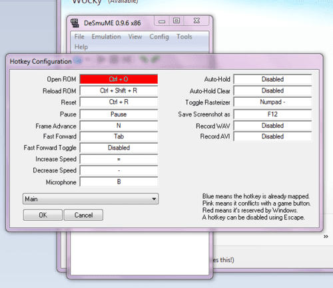Minimize the DeSmuME window
The width and height of the screenshot is (333, 288).
click(162, 21)
